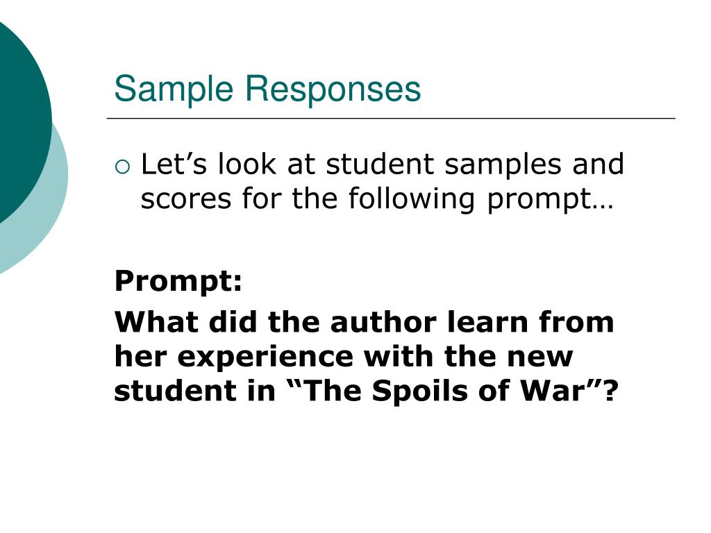Click 'What did the author learn from' line
This screenshot has width=711, height=533.
[x=364, y=322]
